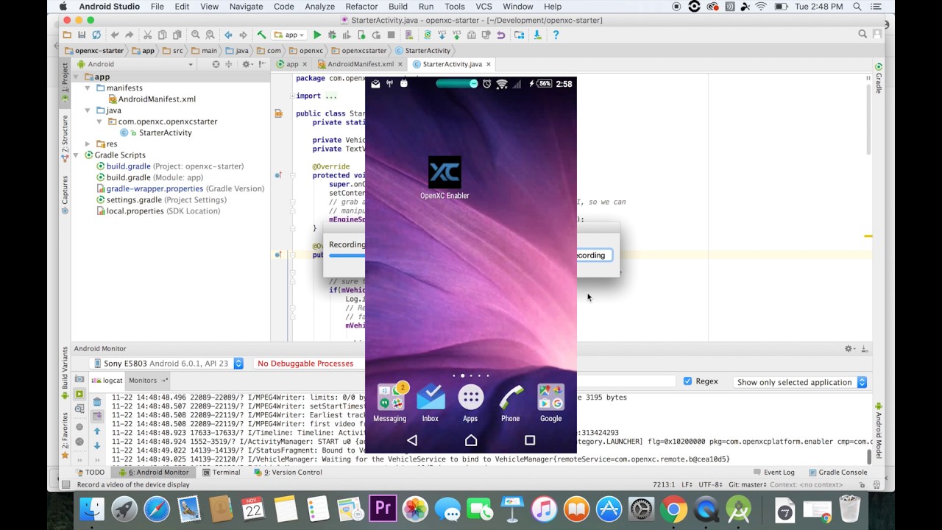Open OpenXC Enabler app on phone screen

[445, 177]
